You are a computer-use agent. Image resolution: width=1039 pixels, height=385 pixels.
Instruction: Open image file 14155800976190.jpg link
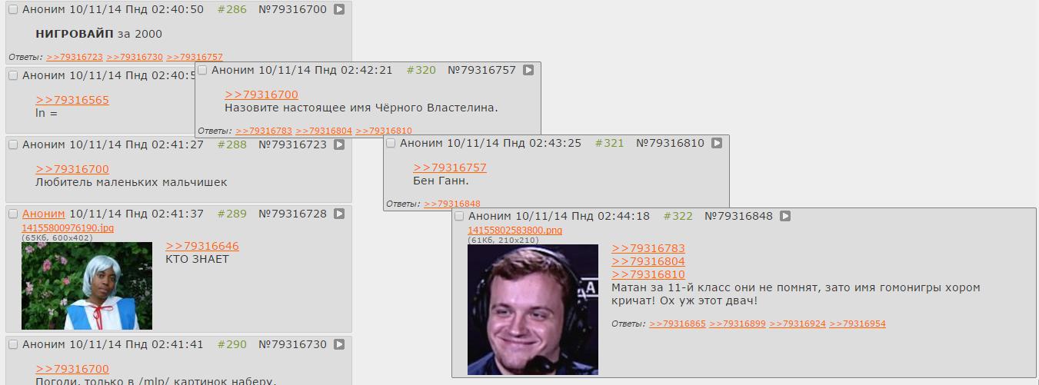[68, 228]
